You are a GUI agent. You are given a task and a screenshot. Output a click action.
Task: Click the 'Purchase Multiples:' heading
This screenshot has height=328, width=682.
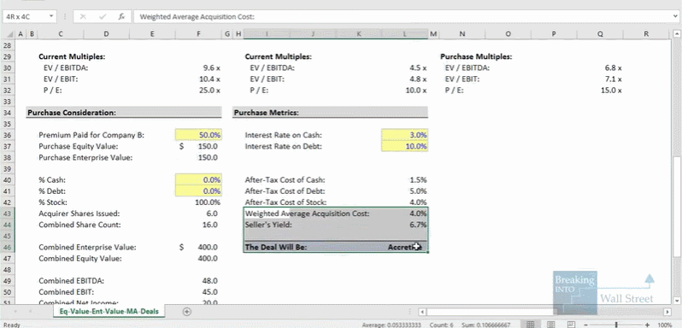click(476, 56)
